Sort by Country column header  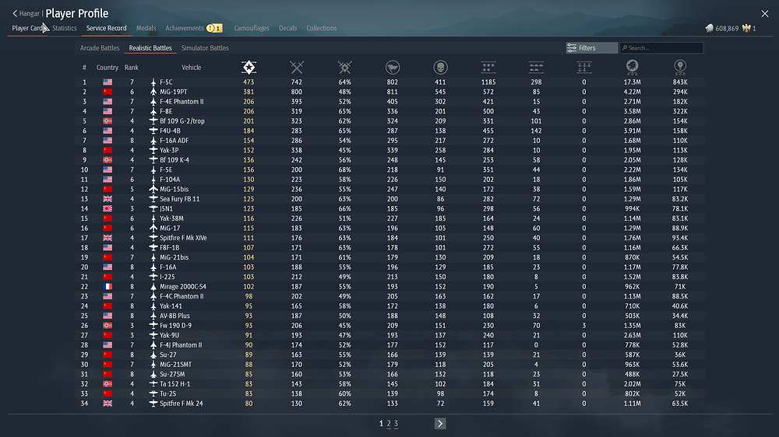coord(108,68)
